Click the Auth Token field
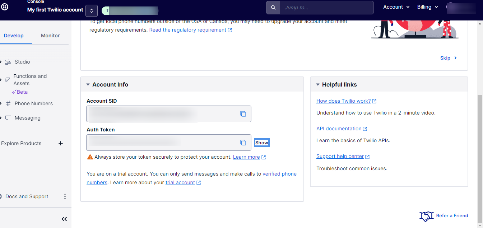The width and height of the screenshot is (483, 228). 161,143
